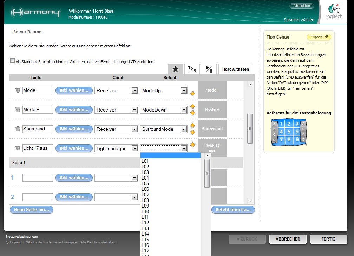Open command dropdown showing SurroundMode
Image resolution: width=354 pixels, height=256 pixels.
coord(183,129)
